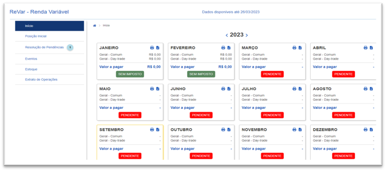This screenshot has height=170, width=386.
Task: Open document icon on DEZEMBRO card
Action: [371, 129]
